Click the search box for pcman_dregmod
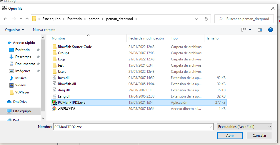 pyautogui.click(x=244, y=19)
